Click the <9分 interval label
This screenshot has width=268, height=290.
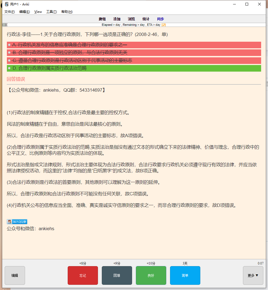coord(117,263)
